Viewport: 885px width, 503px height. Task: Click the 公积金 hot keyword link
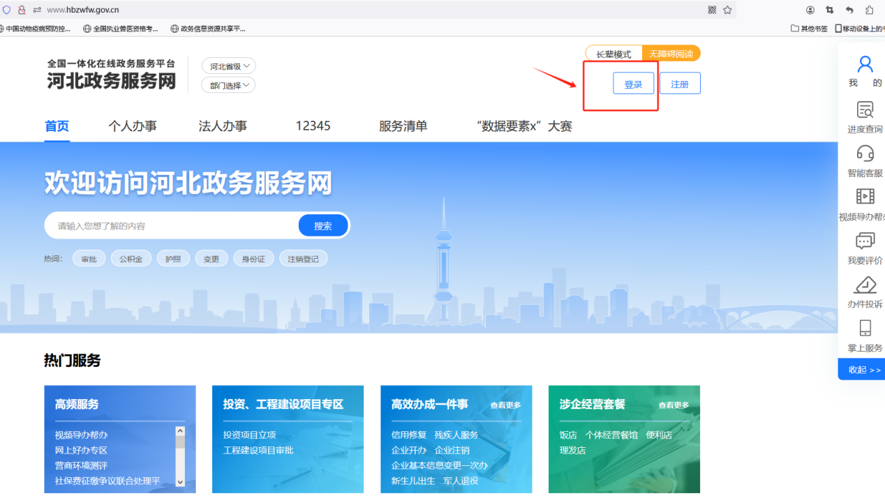click(131, 259)
